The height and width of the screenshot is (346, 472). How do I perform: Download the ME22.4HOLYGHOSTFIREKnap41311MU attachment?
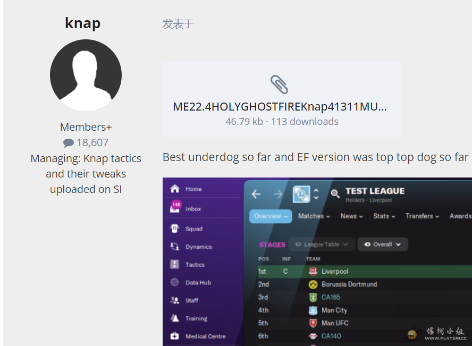[x=280, y=106]
